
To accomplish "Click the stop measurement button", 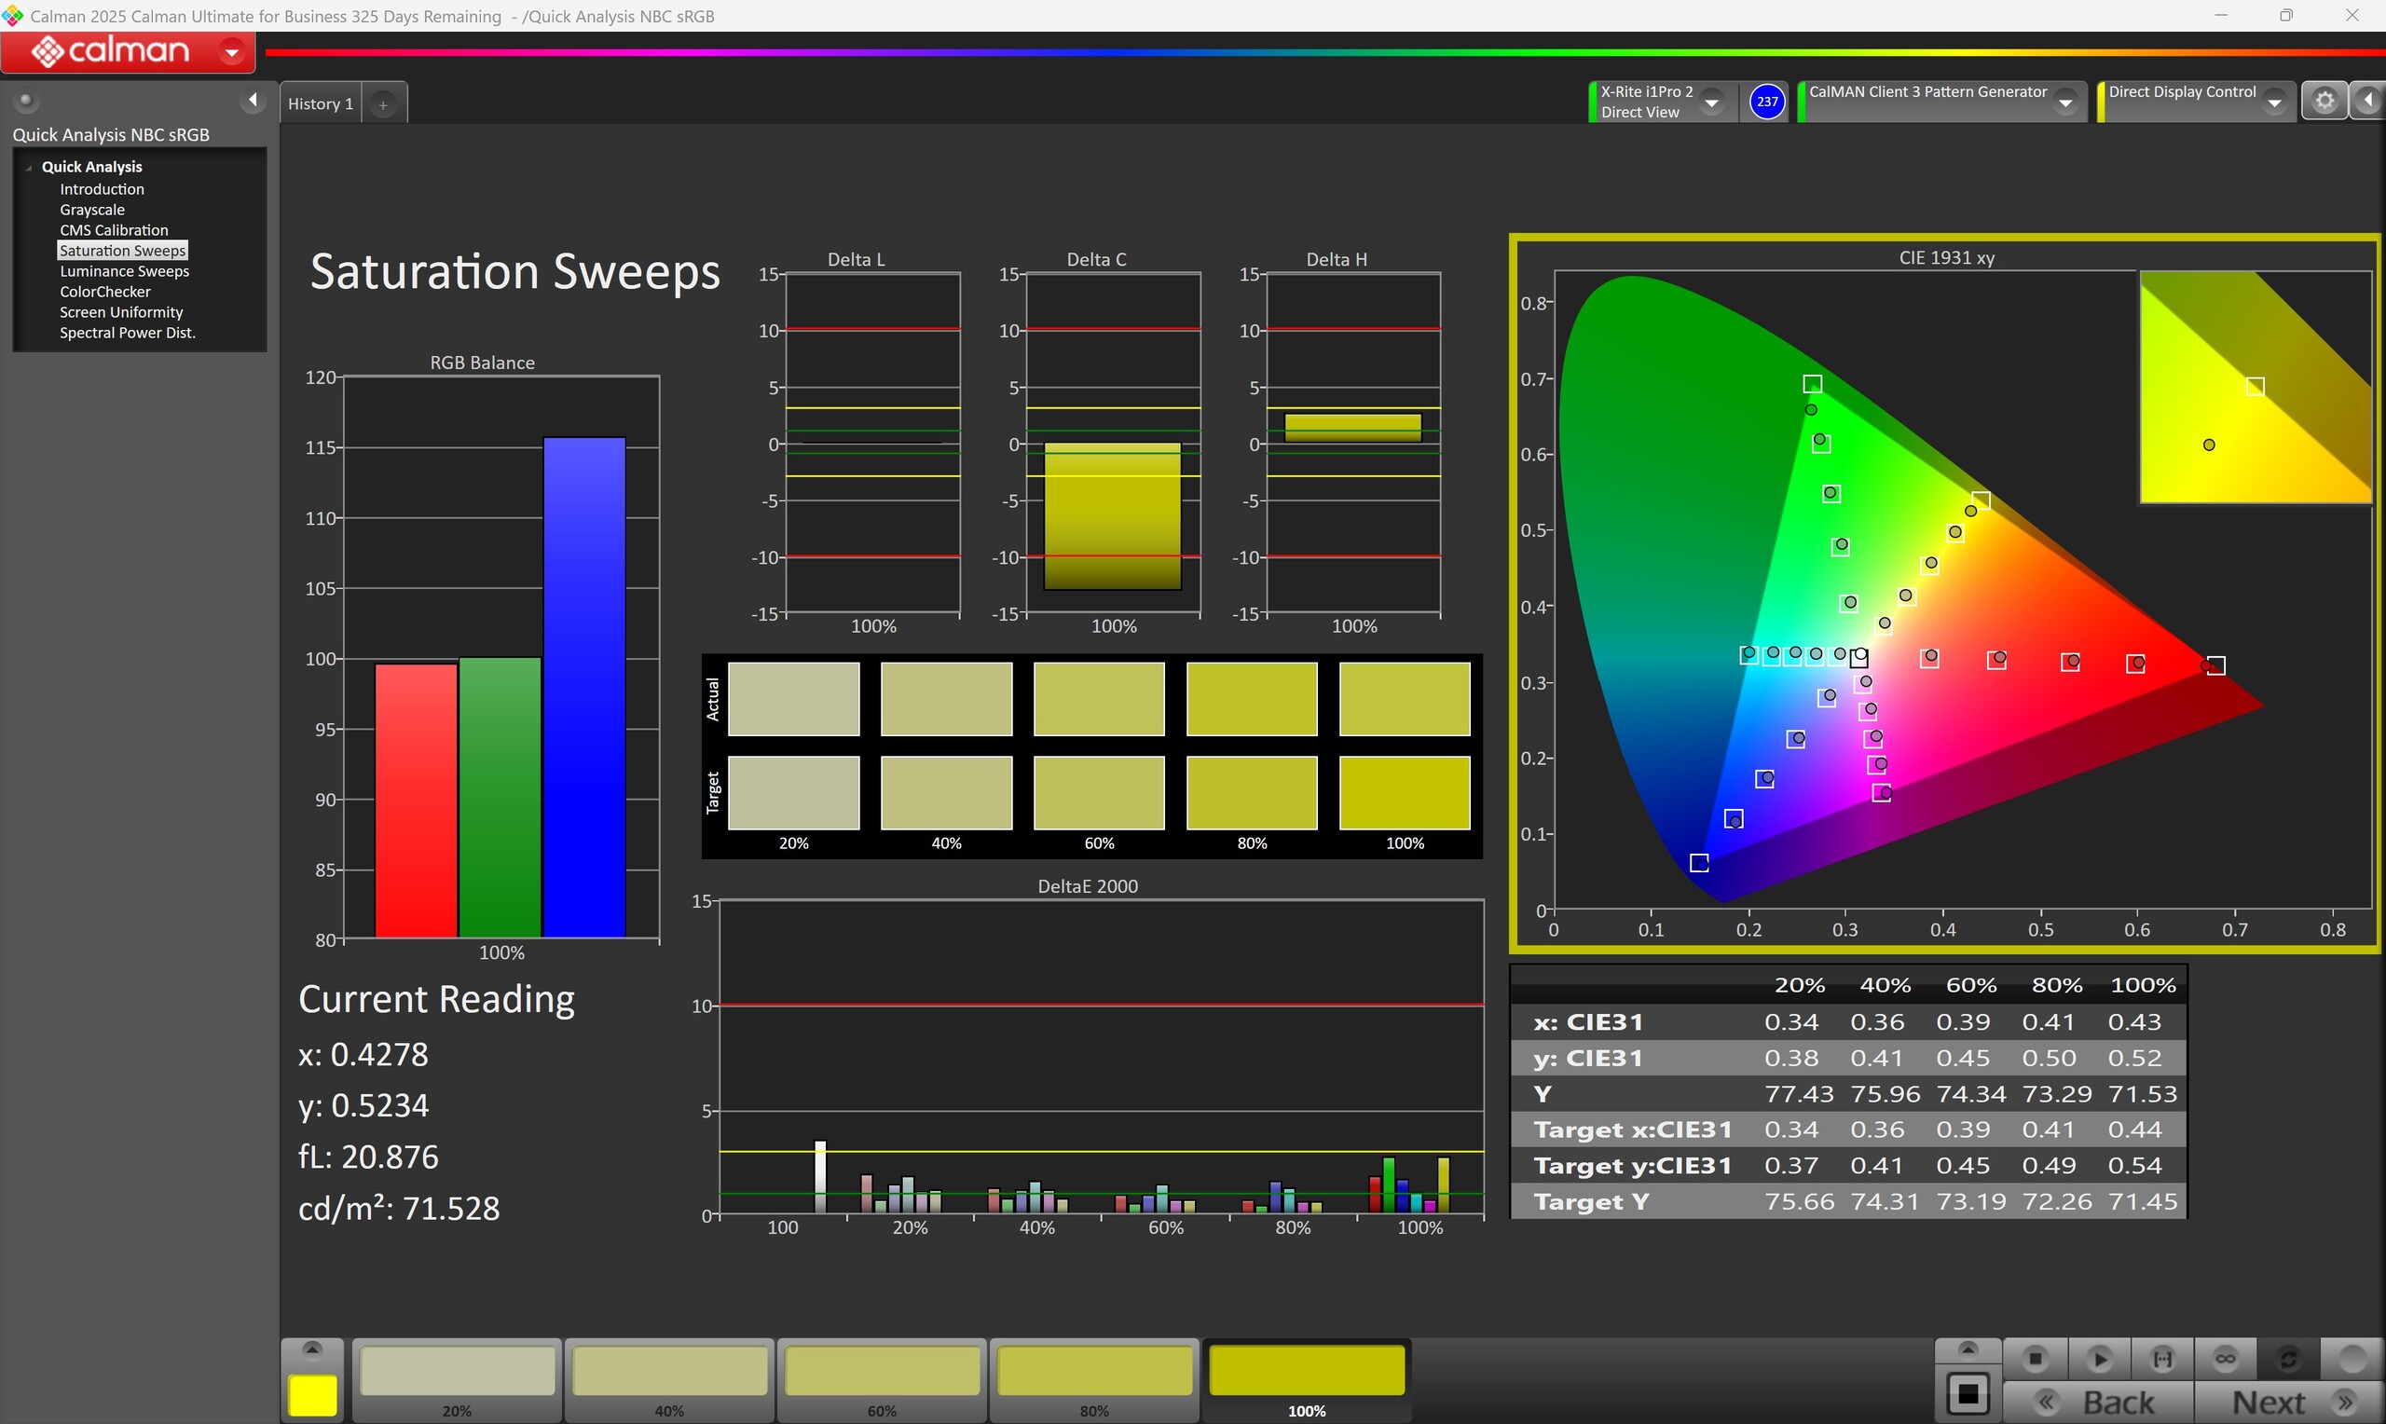I will (2034, 1359).
